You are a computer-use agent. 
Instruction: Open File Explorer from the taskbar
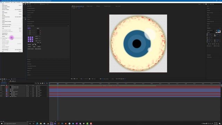click(x=41, y=124)
